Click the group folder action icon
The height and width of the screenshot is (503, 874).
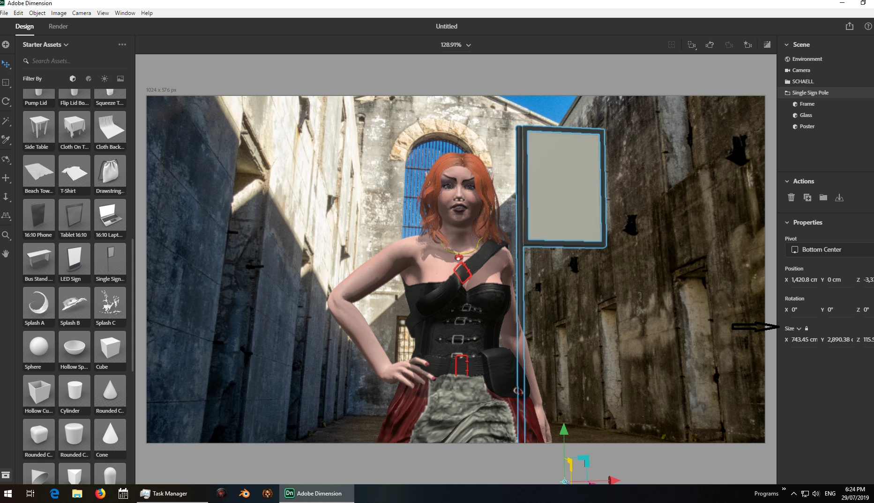[x=823, y=197]
